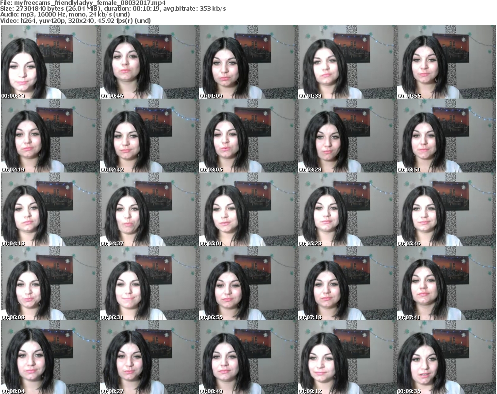The width and height of the screenshot is (497, 394).
Task: Select the thumbnail frame at 00:02:19
Action: tap(50, 136)
